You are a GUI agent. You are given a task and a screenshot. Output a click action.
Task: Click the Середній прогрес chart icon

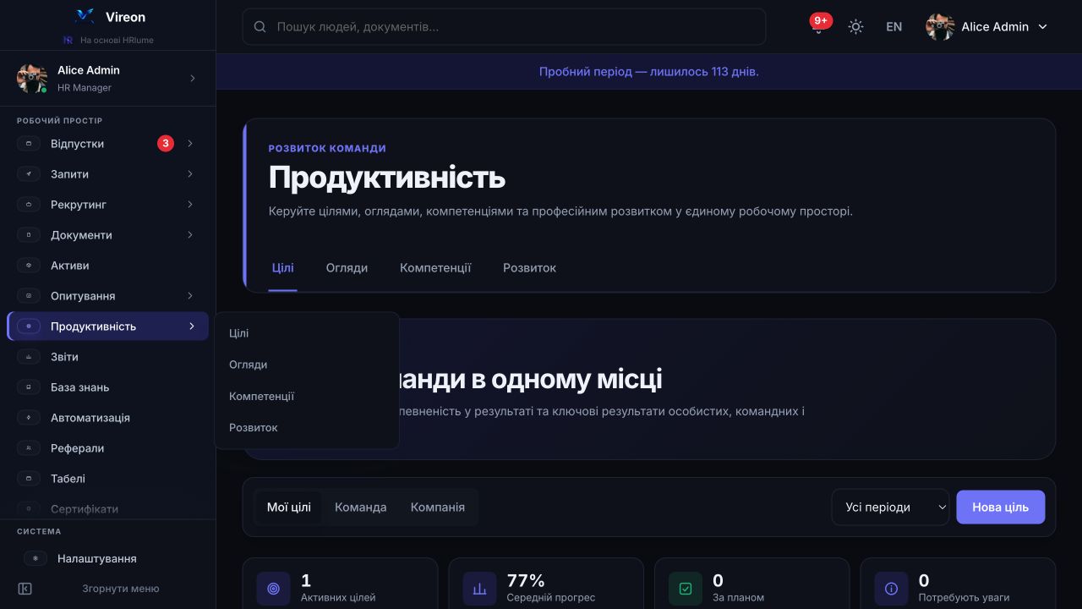[479, 589]
